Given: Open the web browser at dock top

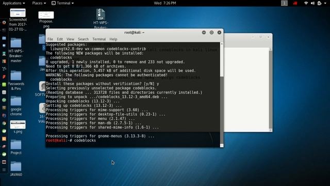Looking at the screenshot, I should [x=4, y=22].
